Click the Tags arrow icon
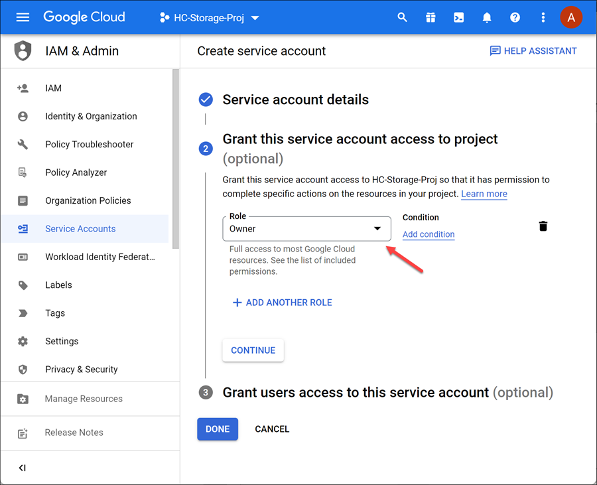This screenshot has width=597, height=485. (23, 313)
